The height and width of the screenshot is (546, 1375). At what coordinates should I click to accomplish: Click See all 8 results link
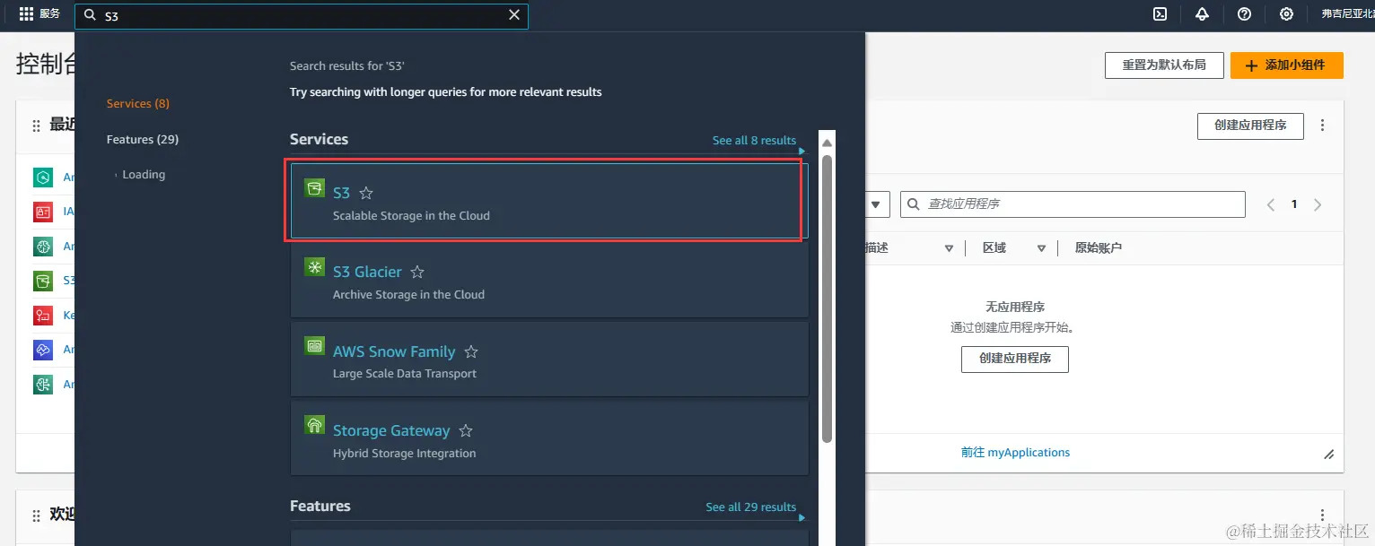tap(754, 141)
